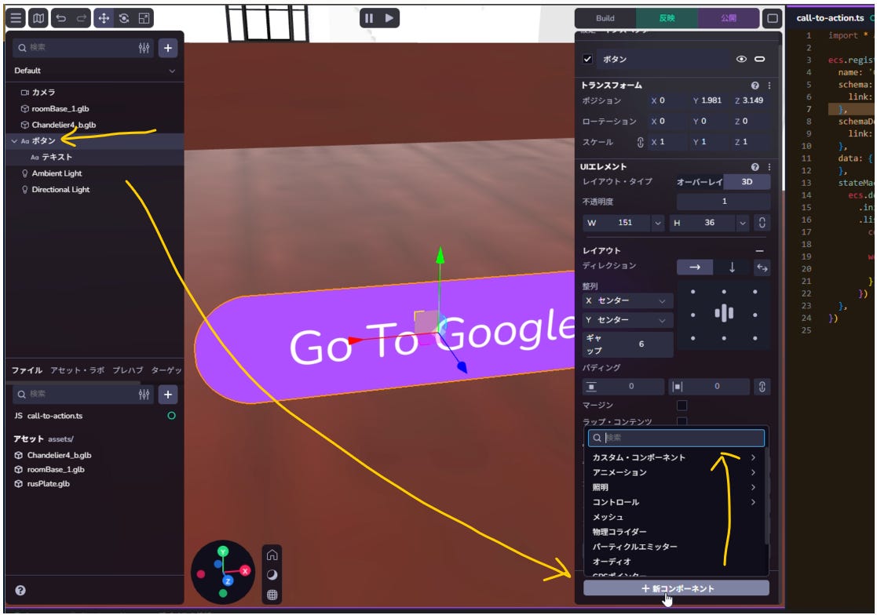Screen dimensions: 877x615
Task: Open UI Element help icon
Action: point(755,167)
